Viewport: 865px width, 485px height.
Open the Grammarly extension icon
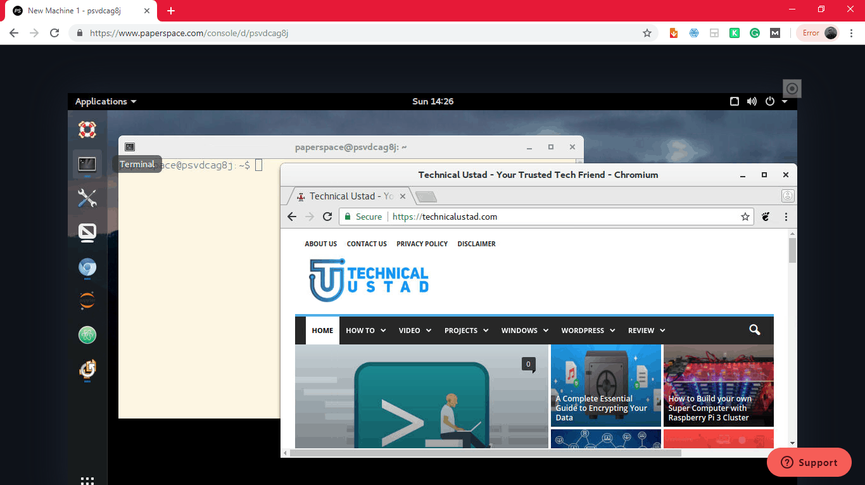click(755, 33)
